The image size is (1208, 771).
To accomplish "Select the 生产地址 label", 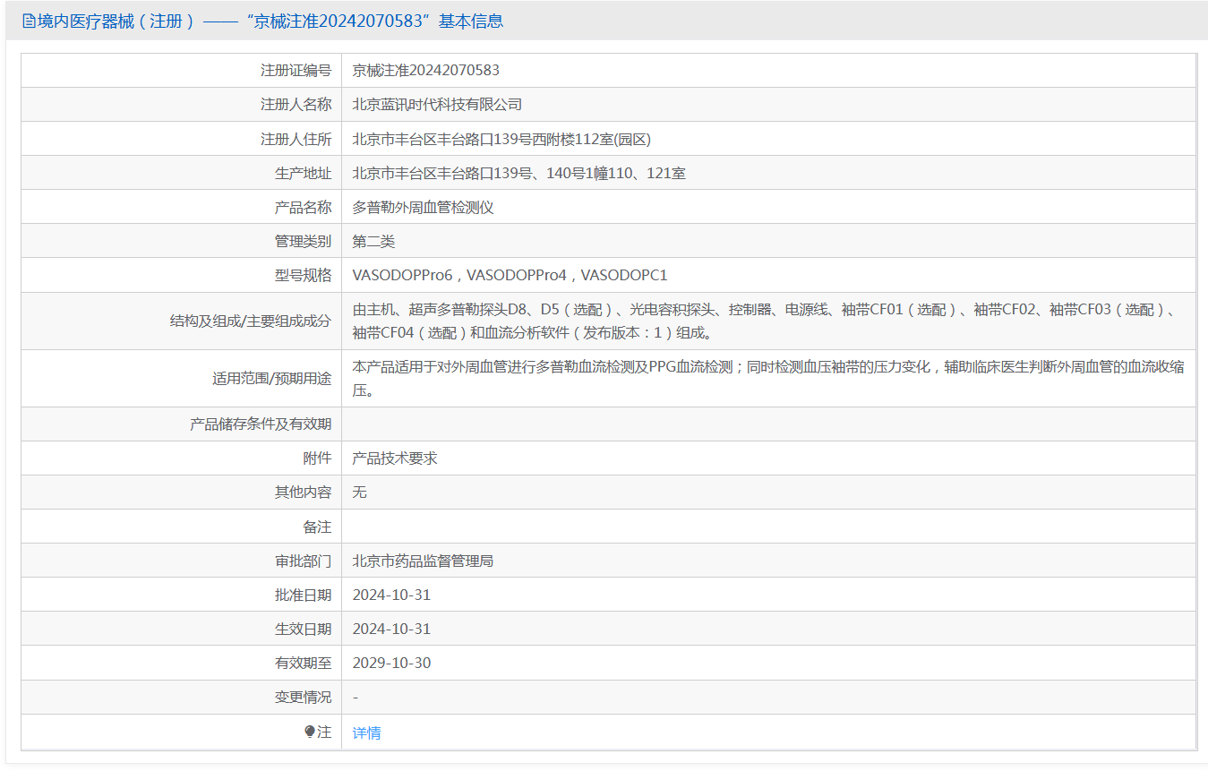I will click(x=303, y=173).
